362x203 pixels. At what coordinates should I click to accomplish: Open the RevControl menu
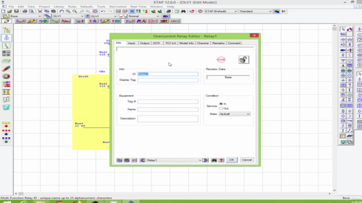pos(118,7)
